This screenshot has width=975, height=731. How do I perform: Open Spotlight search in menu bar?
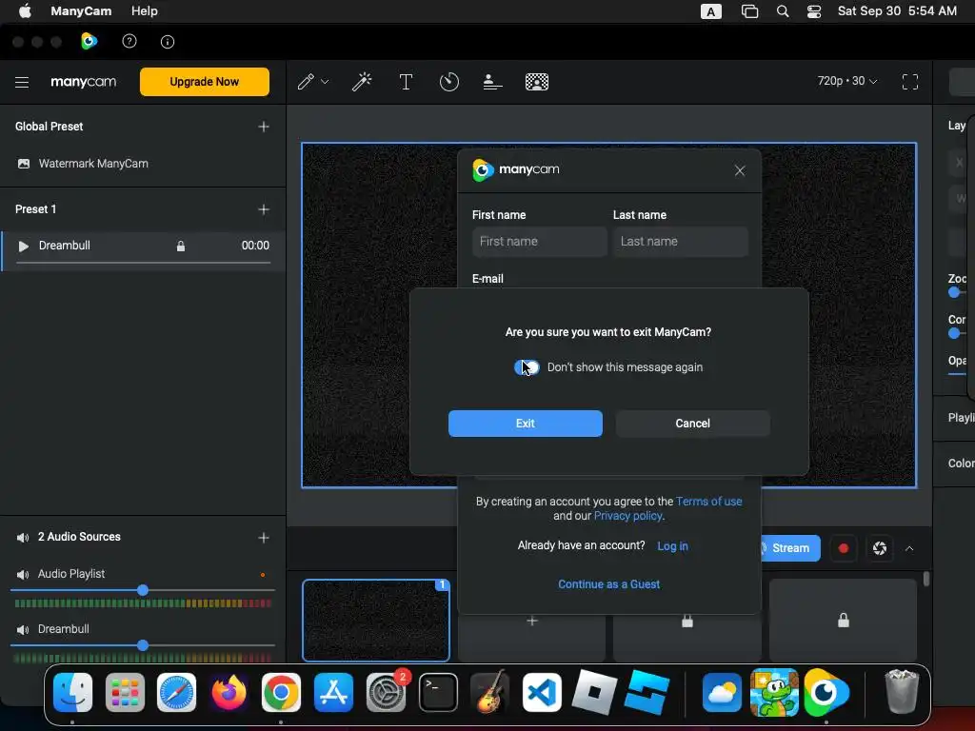pyautogui.click(x=783, y=11)
